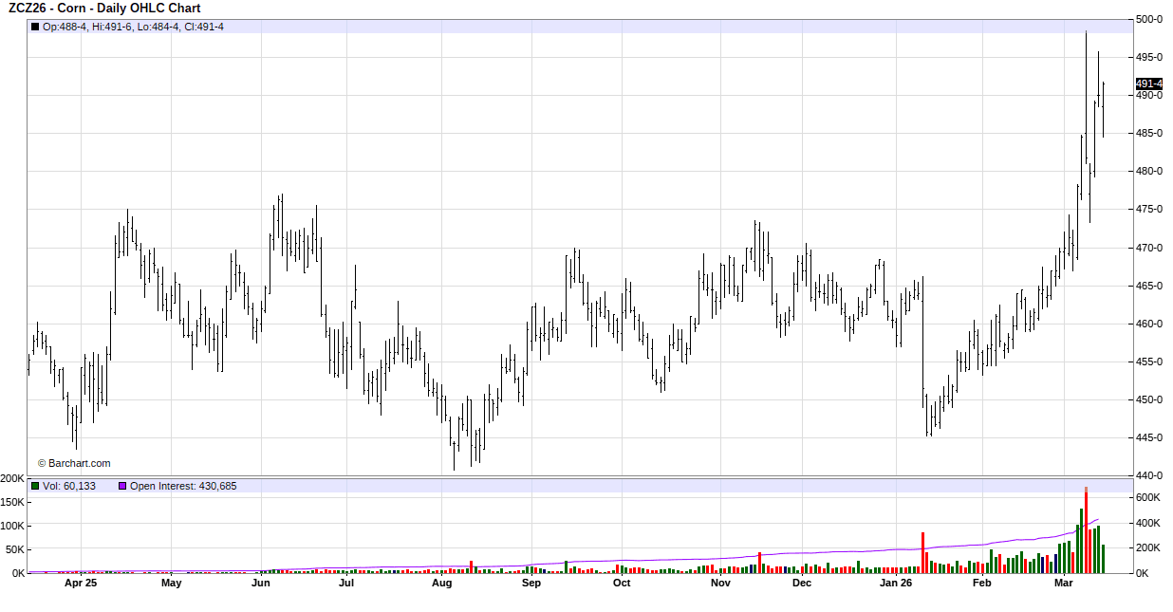
Task: Click the 470-0 price axis label
Action: (1149, 248)
